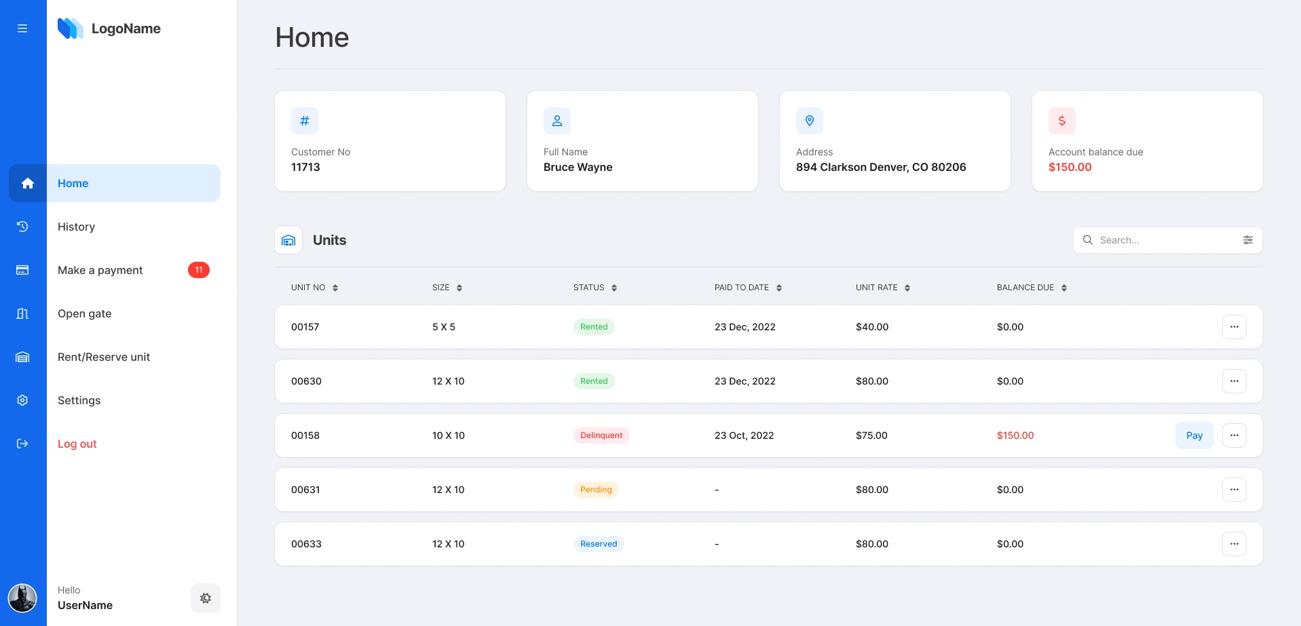The width and height of the screenshot is (1301, 626).
Task: Click Delinquent status badge
Action: point(601,435)
